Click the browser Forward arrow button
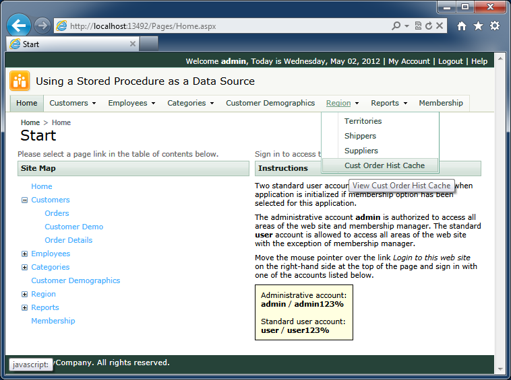Screen dimensions: 511x380 coord(42,26)
